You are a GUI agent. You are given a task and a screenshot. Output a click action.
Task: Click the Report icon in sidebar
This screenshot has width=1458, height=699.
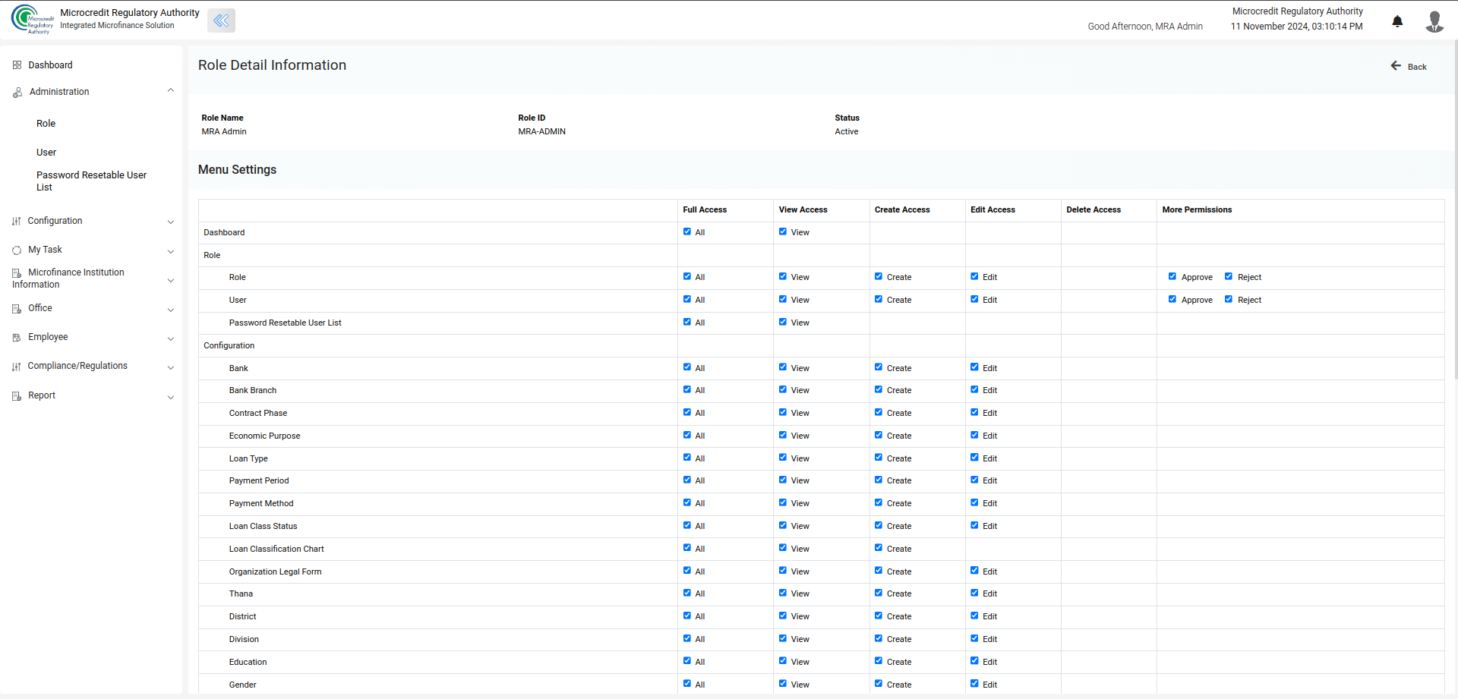pos(17,396)
